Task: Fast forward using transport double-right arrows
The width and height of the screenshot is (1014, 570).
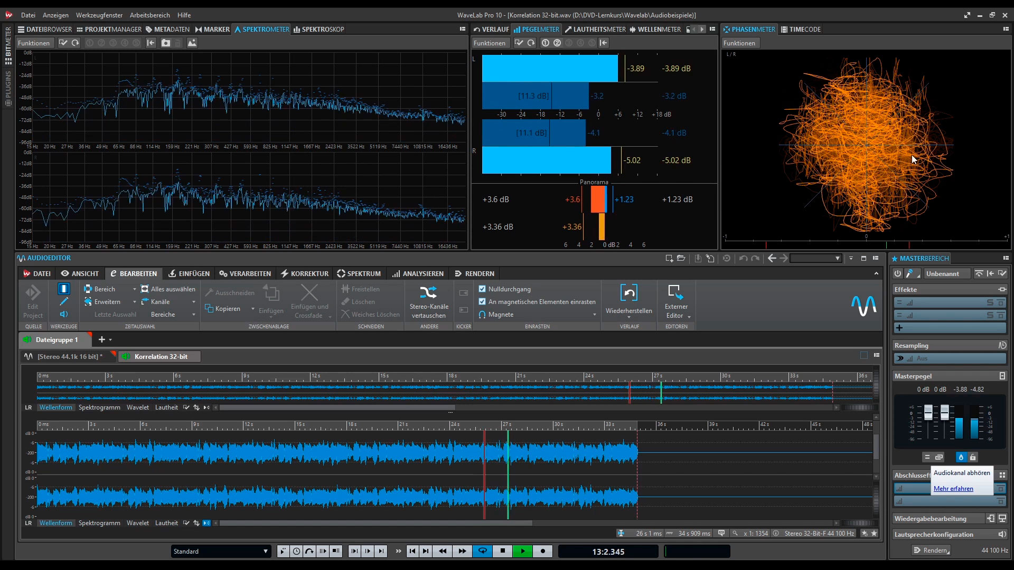Action: tap(462, 551)
